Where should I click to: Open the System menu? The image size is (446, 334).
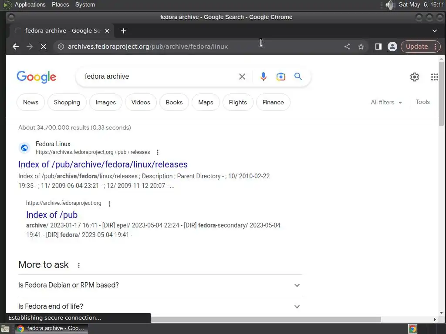tap(85, 4)
